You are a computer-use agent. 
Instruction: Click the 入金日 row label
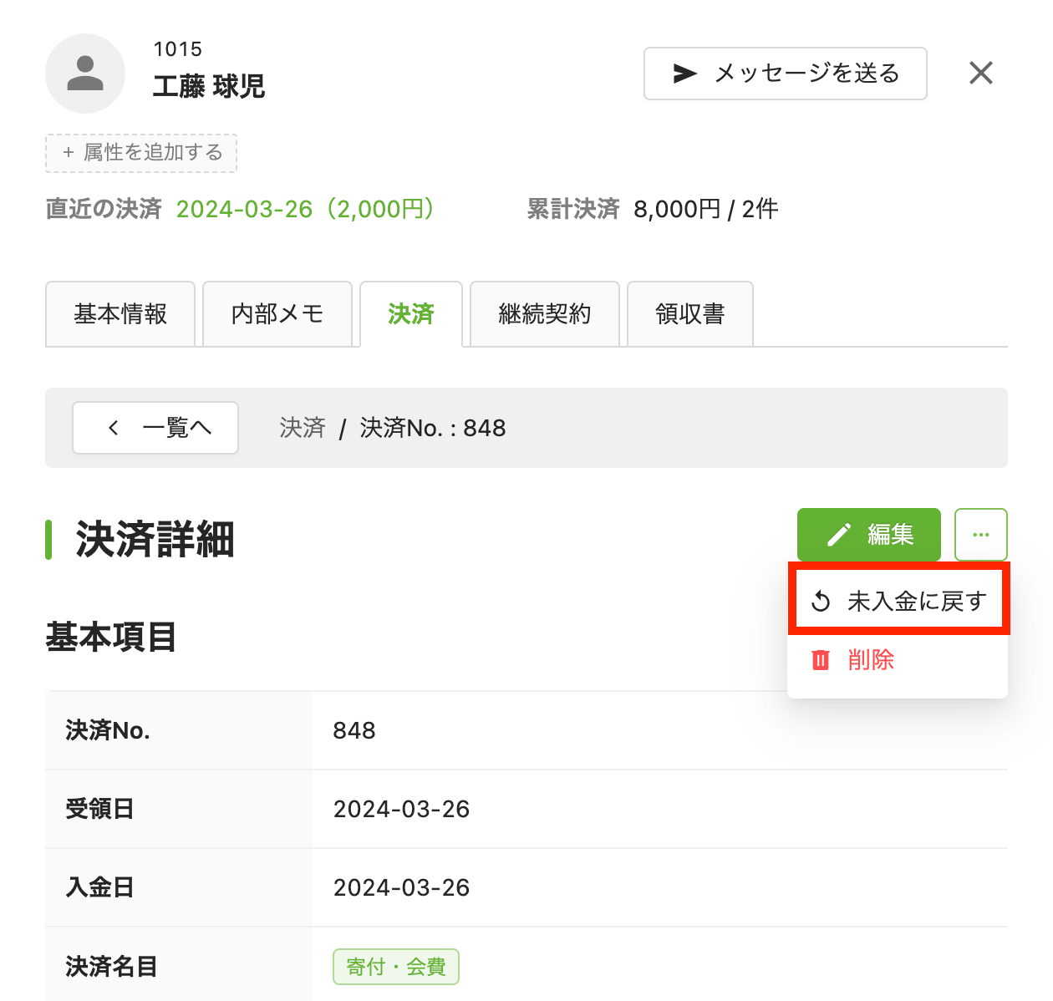point(99,887)
